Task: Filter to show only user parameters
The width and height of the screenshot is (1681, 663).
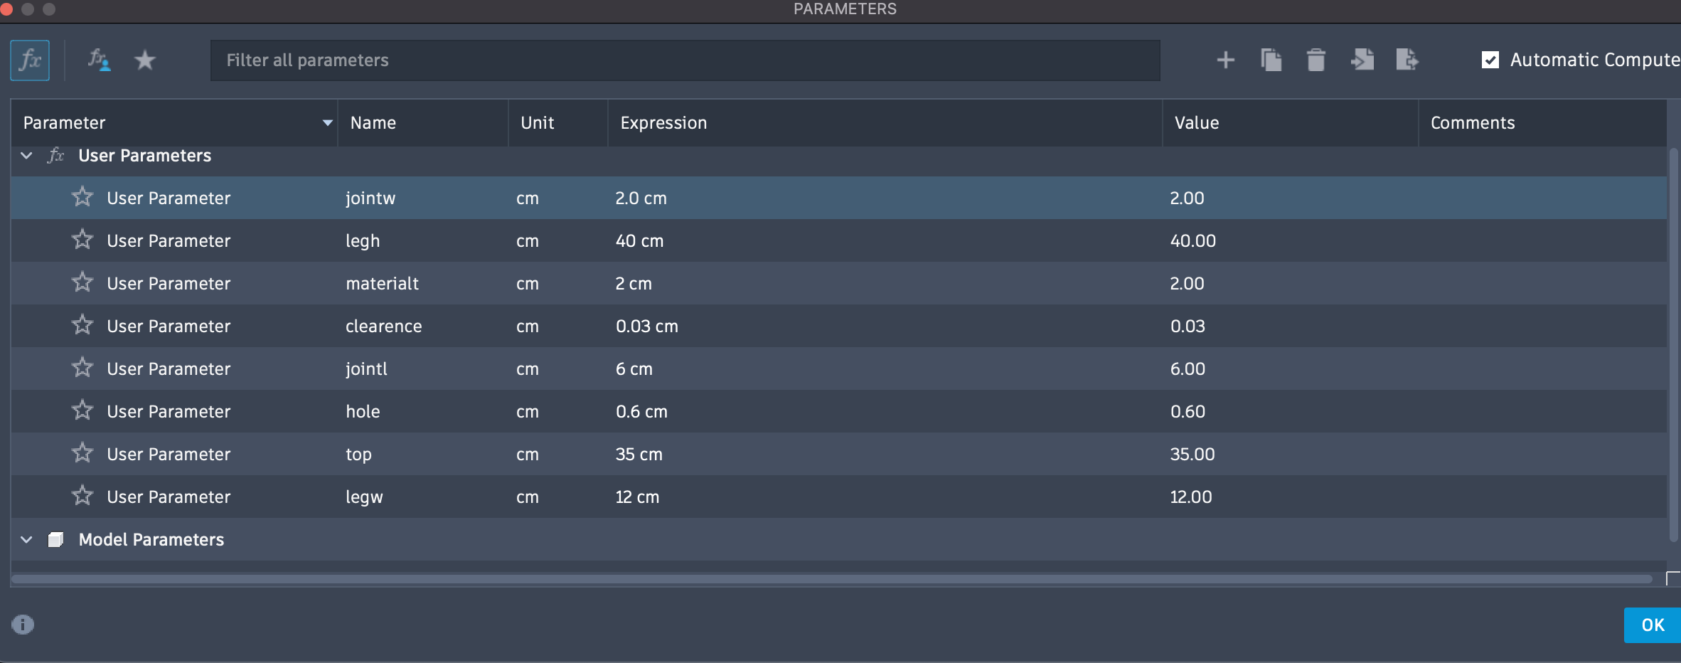Action: pyautogui.click(x=99, y=60)
